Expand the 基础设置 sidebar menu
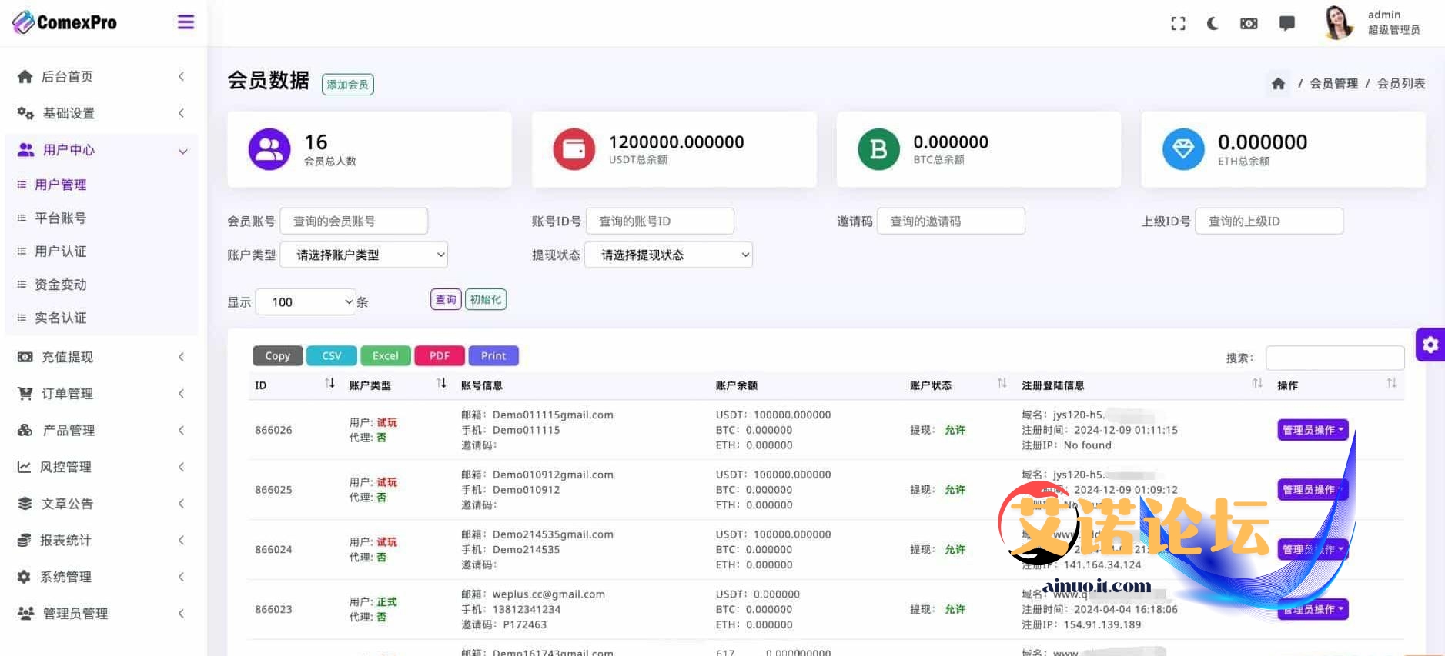The width and height of the screenshot is (1445, 656). pos(102,113)
